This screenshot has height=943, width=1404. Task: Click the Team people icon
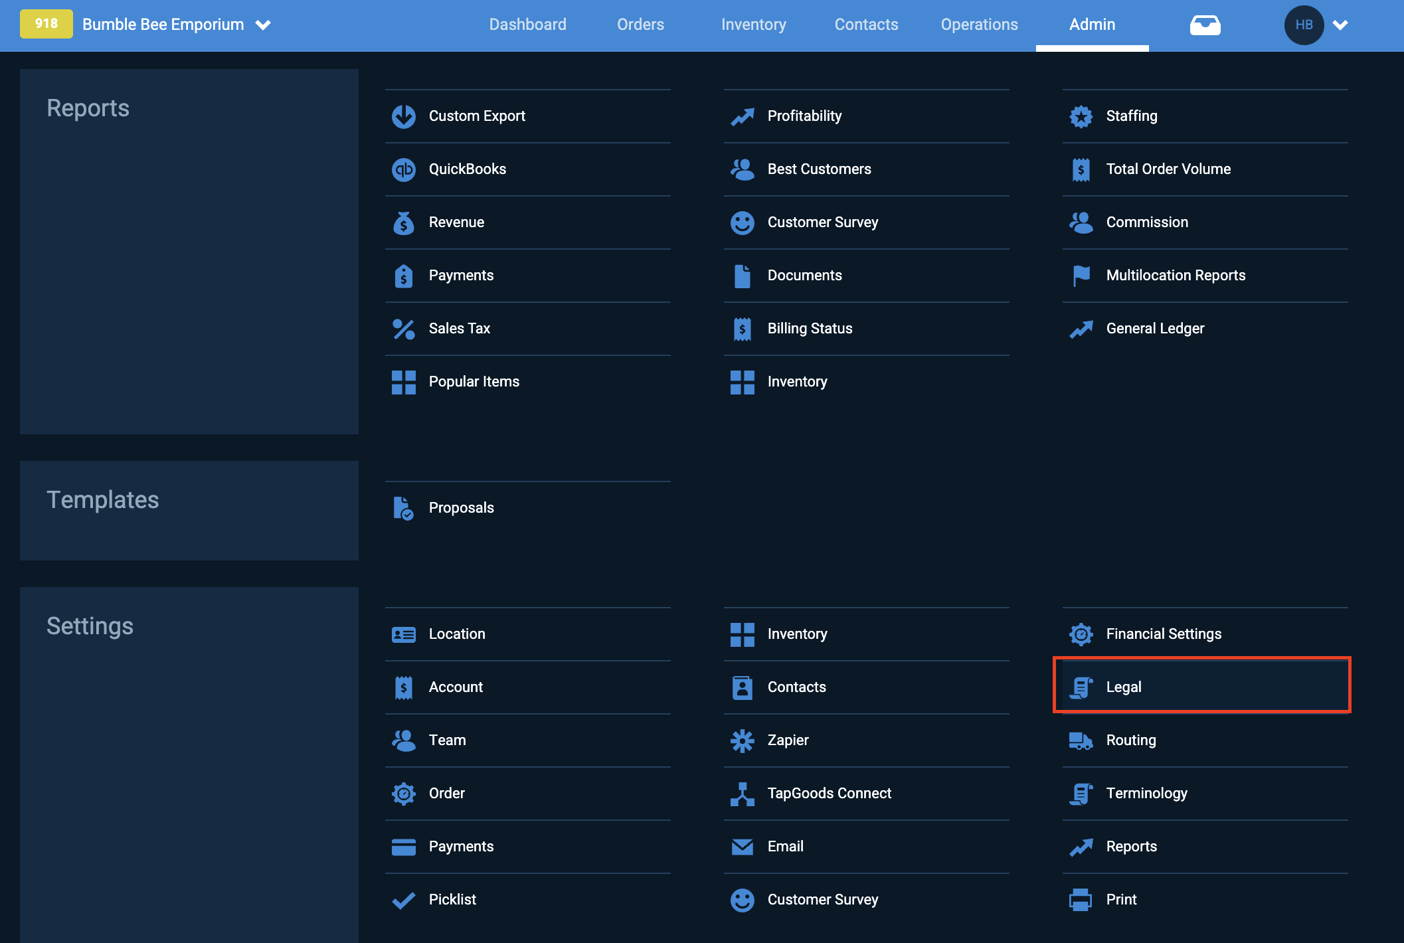tap(404, 740)
